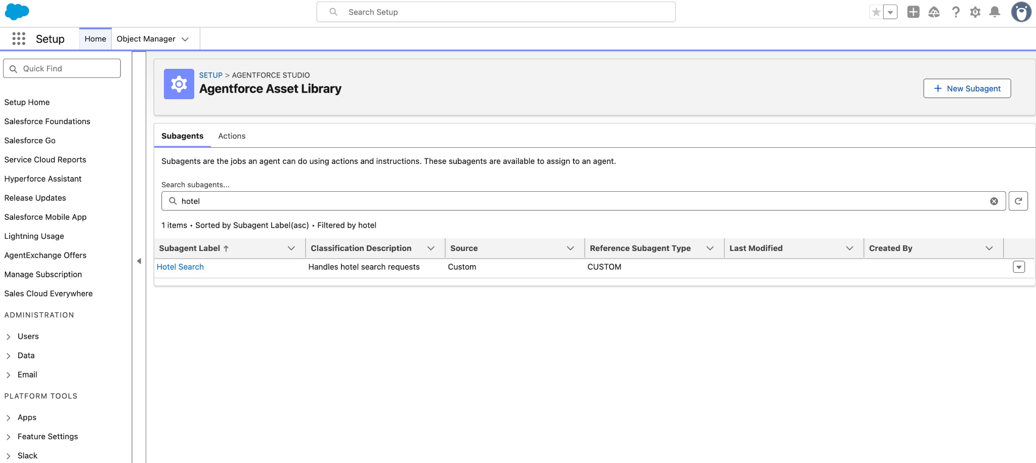This screenshot has width=1036, height=463.
Task: Collapse the sidebar with the arrow handle
Action: (x=139, y=261)
